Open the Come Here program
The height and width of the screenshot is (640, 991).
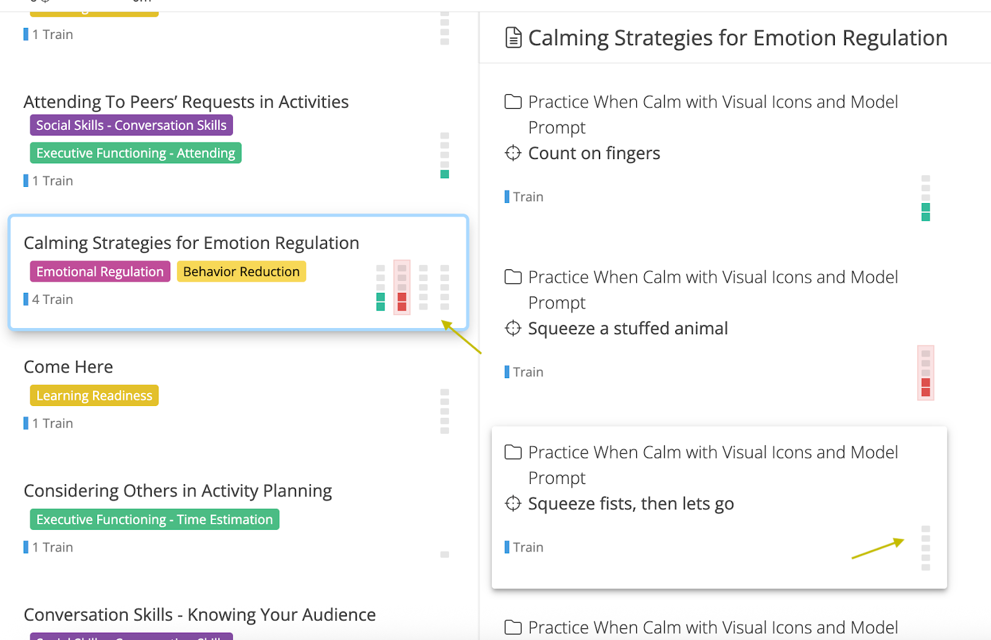[x=68, y=367]
